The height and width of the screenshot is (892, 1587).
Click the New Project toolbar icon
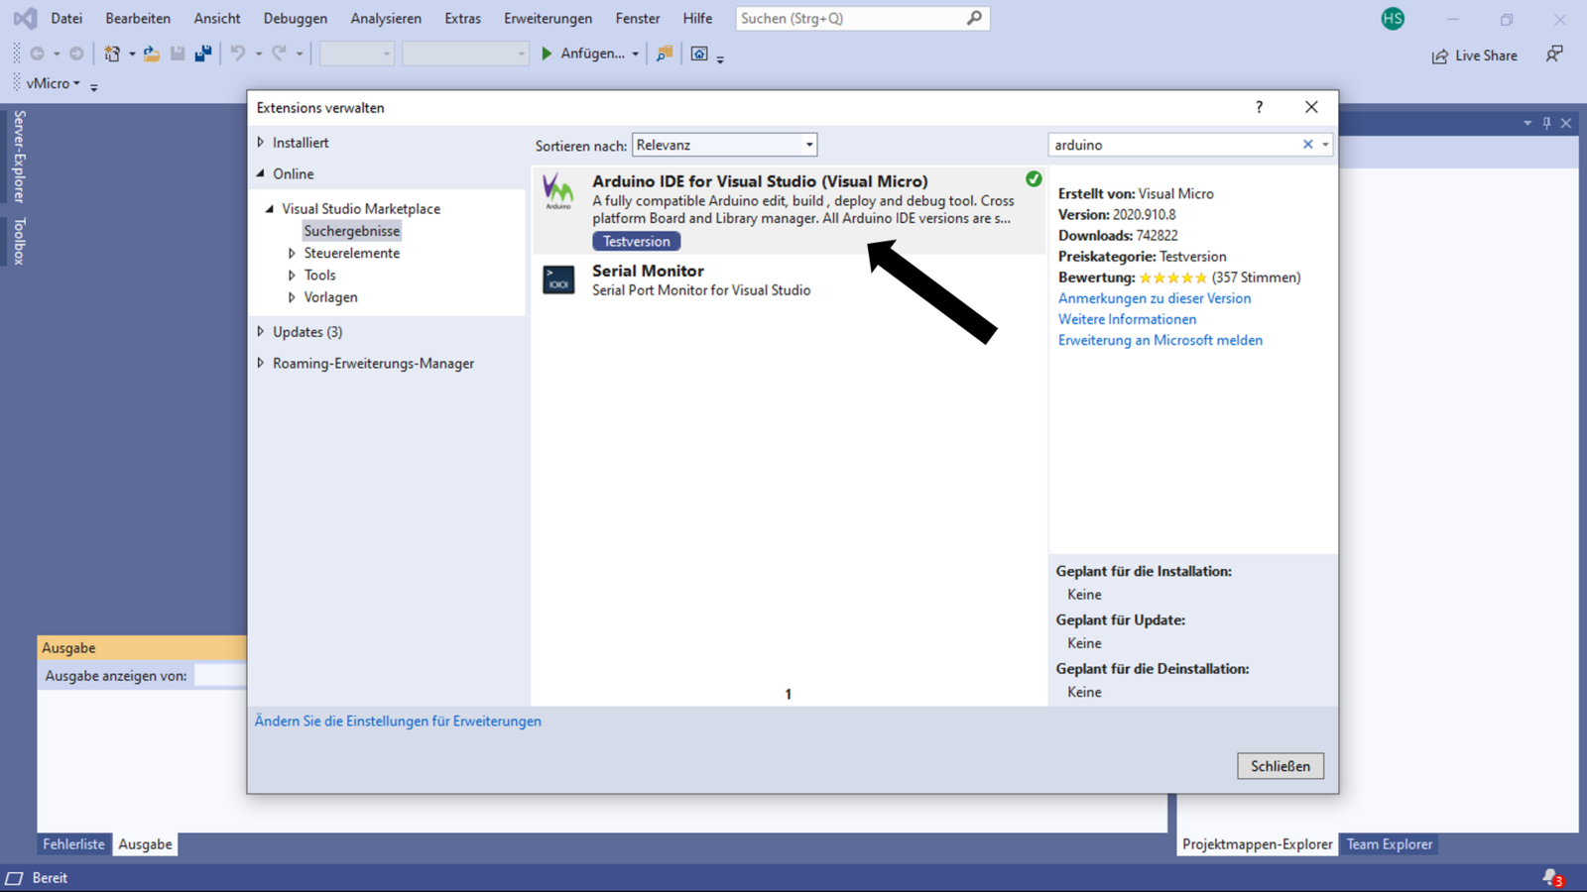pos(112,54)
